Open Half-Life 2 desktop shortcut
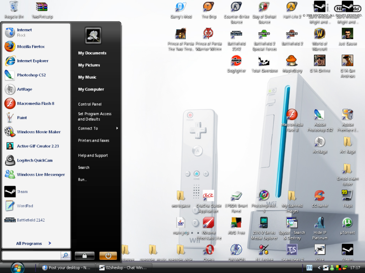The image size is (365, 273). pyautogui.click(x=292, y=10)
